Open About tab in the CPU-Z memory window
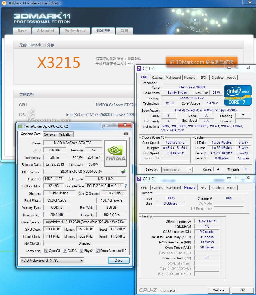Image resolution: width=256 pixels, height=295 pixels. 231,188
